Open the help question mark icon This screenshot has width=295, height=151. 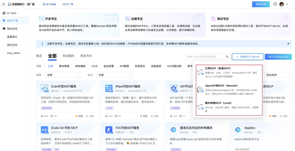pyautogui.click(x=275, y=4)
